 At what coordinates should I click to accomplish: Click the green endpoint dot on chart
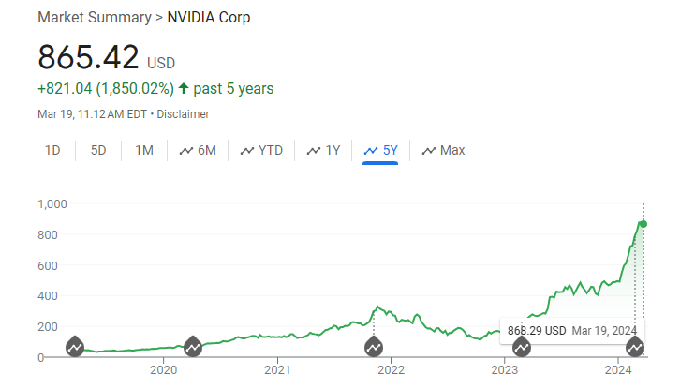click(643, 223)
